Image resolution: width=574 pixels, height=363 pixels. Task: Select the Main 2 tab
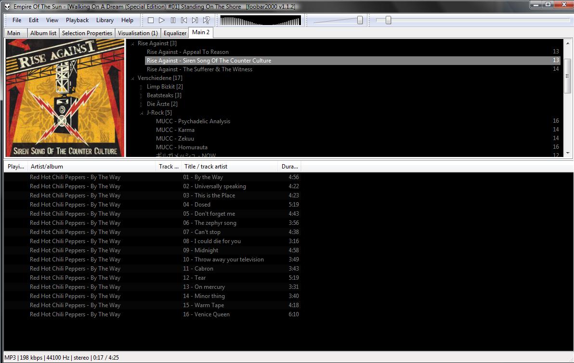(x=201, y=32)
